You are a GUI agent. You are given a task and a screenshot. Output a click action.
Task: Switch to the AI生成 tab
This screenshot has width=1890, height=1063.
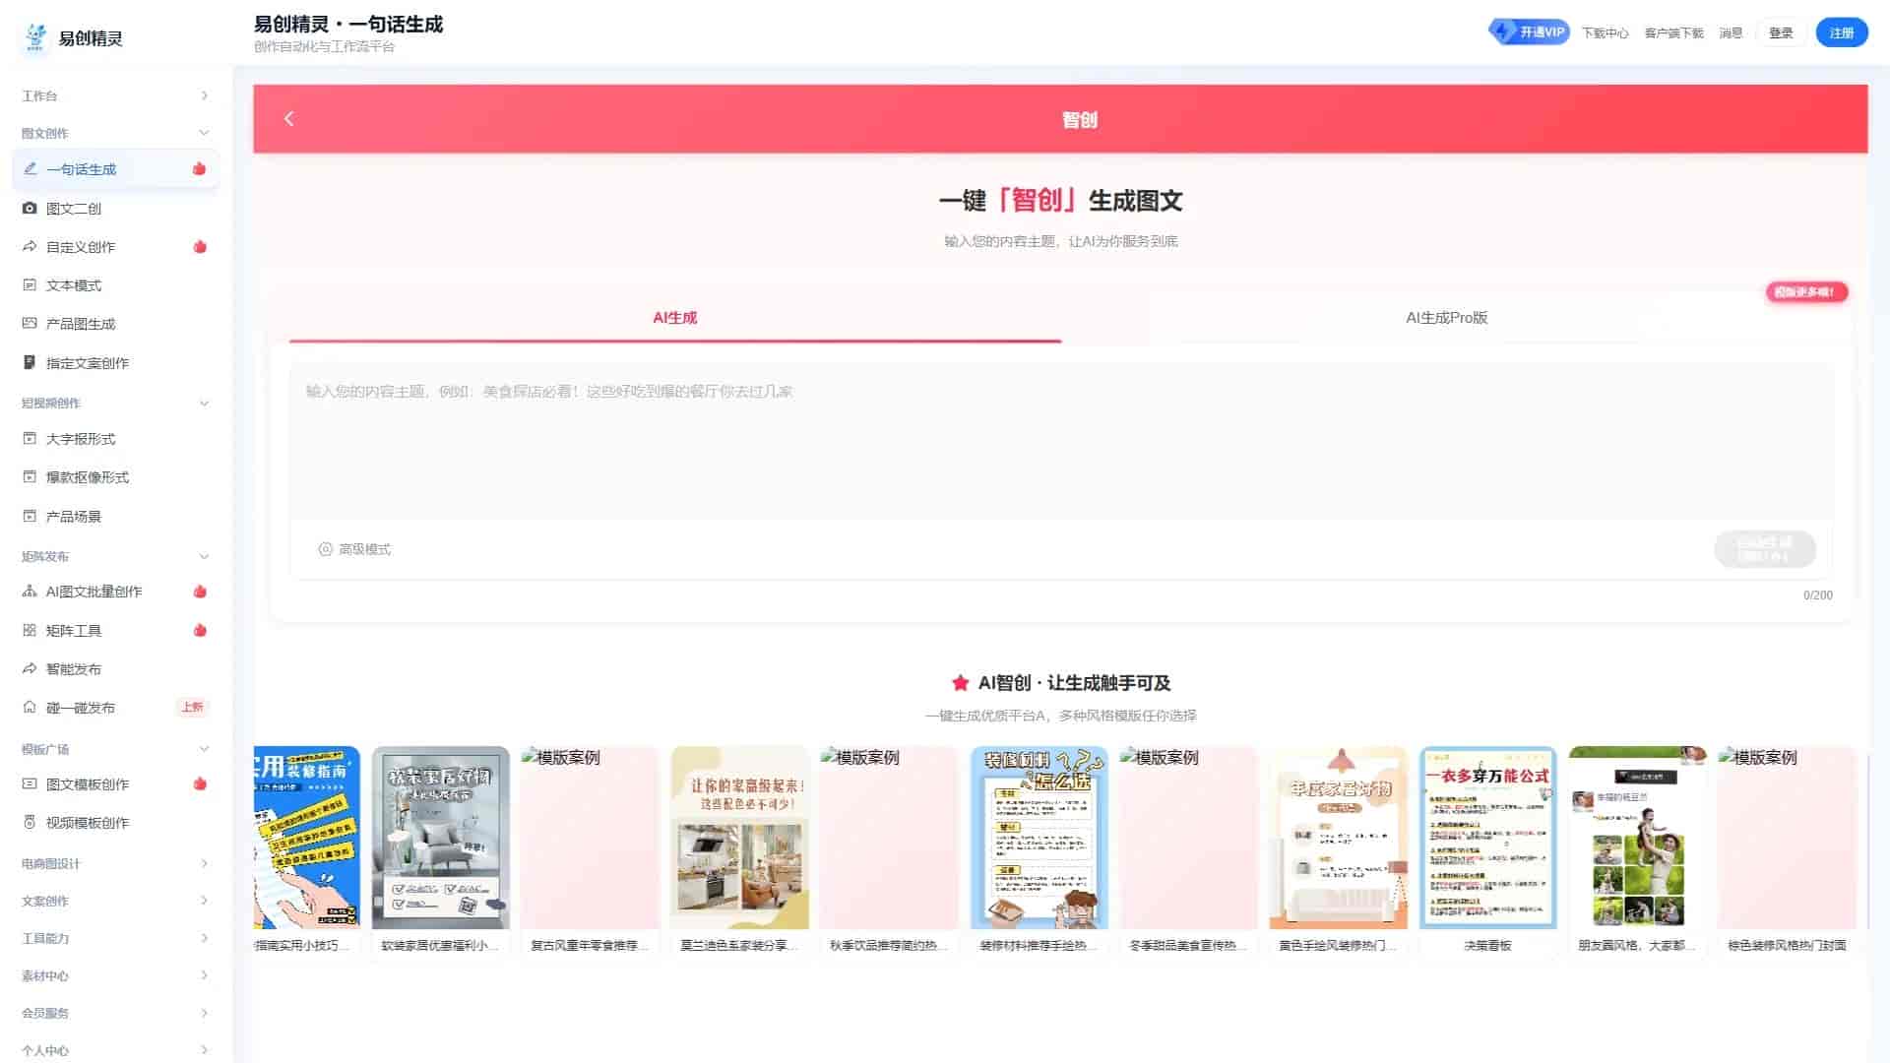coord(674,318)
